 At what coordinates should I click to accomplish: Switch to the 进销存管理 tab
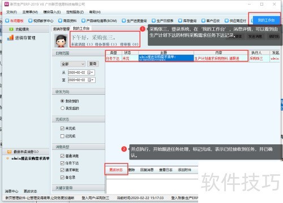(61, 29)
